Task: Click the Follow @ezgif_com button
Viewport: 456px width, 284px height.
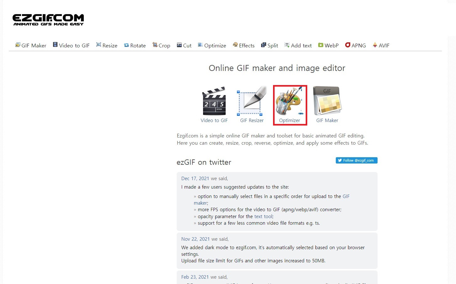Action: (x=357, y=160)
